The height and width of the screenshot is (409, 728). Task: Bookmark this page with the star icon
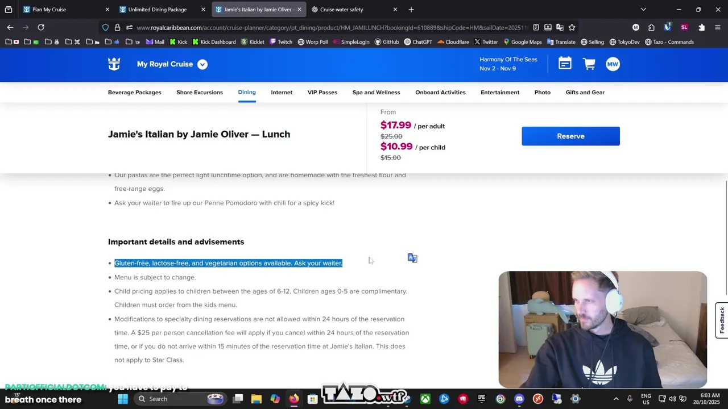tap(572, 27)
